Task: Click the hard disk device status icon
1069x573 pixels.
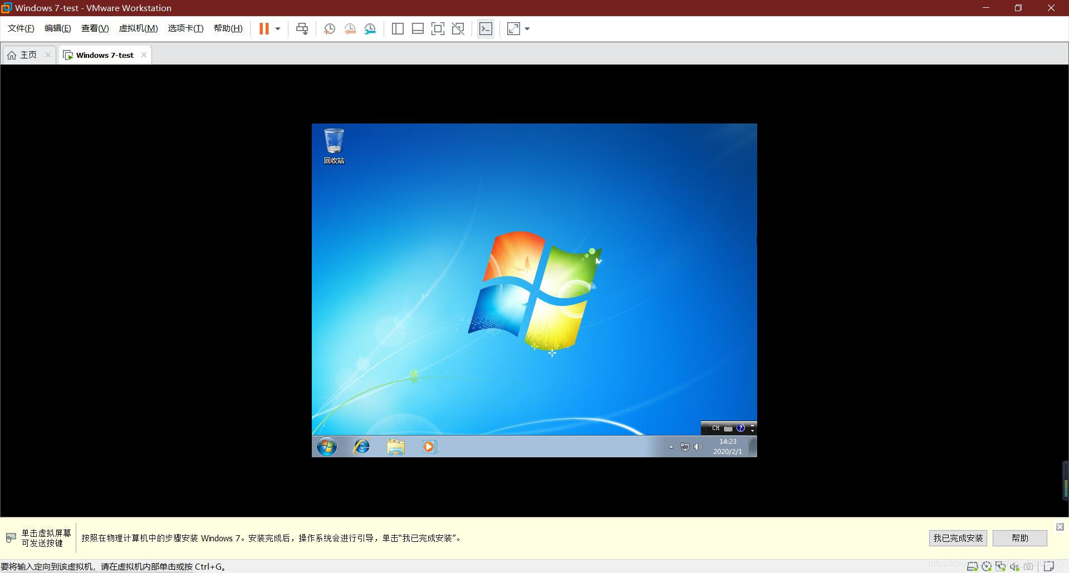Action: tap(973, 566)
